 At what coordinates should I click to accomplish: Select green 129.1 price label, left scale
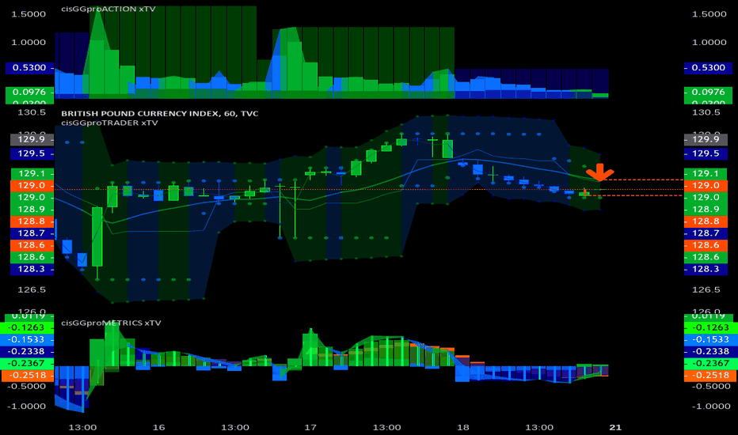pyautogui.click(x=32, y=173)
